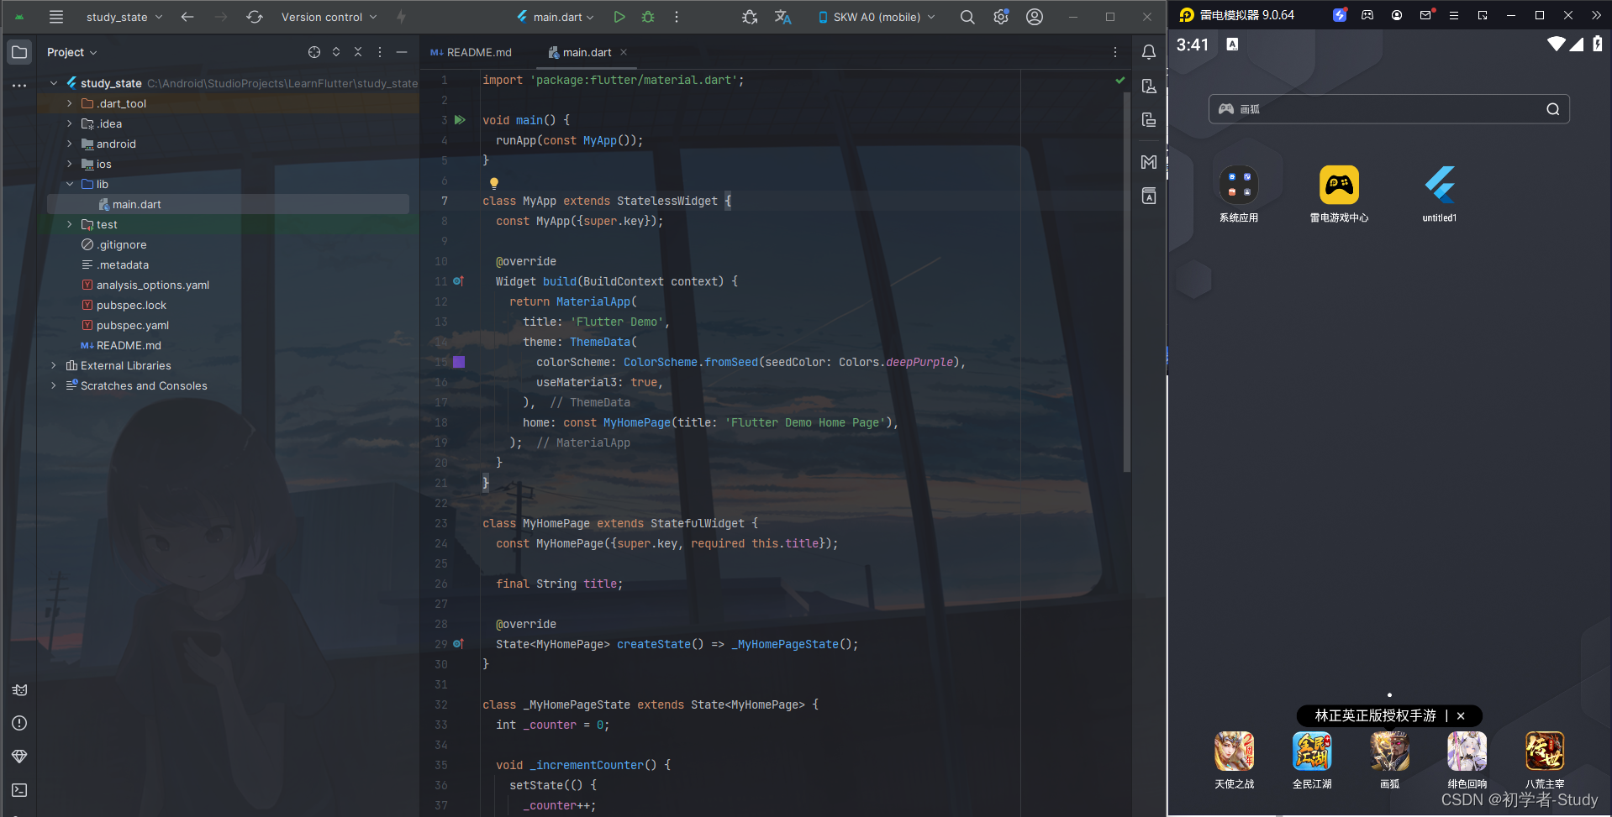Open the Android Studio main menu hamburger
The image size is (1612, 817).
[56, 17]
